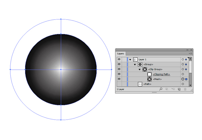
Task: Click the target circle for <Group>
Action: (x=183, y=64)
